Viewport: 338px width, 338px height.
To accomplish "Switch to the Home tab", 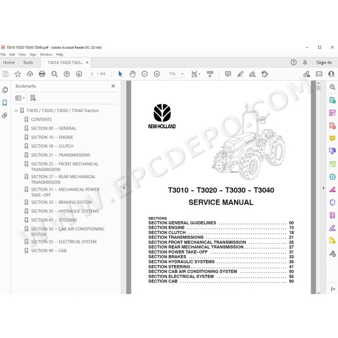I will (9, 62).
